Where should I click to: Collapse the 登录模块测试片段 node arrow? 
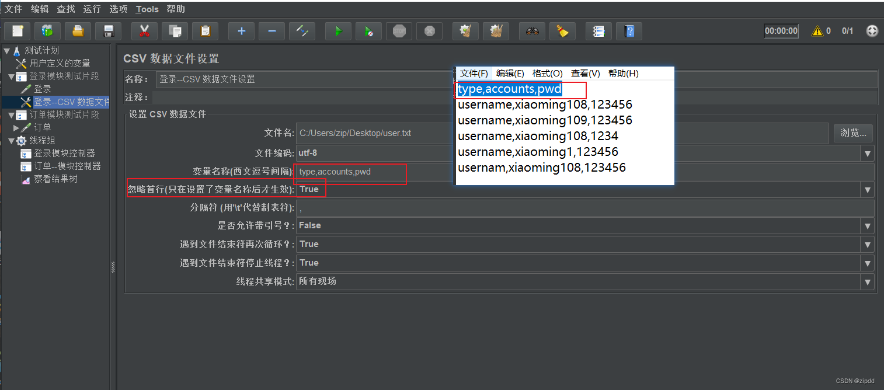pos(11,76)
